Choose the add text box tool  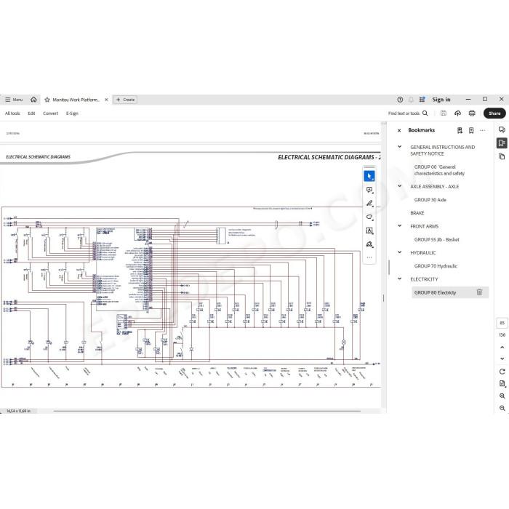pyautogui.click(x=369, y=231)
